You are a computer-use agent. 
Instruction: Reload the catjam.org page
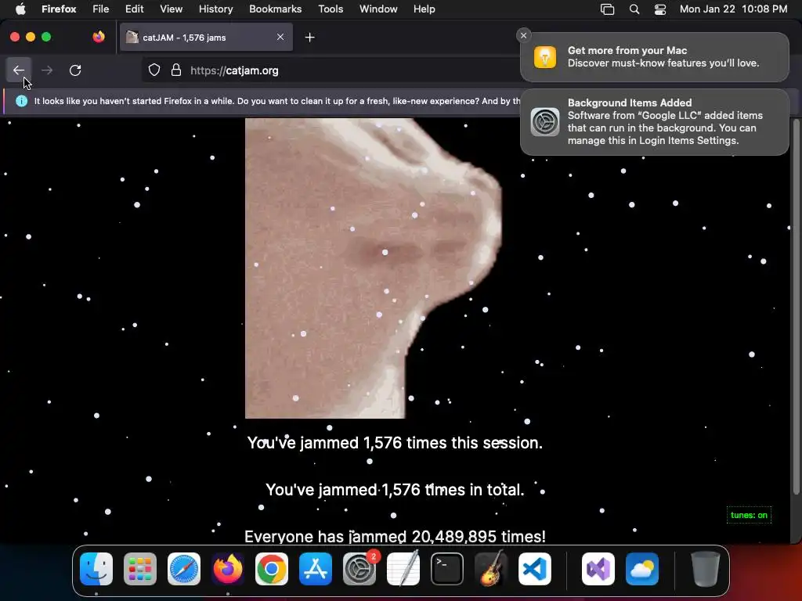click(x=75, y=70)
